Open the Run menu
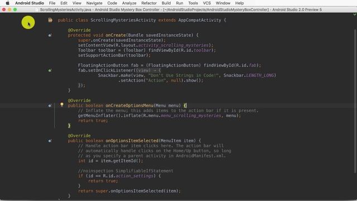357x201 pixels. (180, 3)
